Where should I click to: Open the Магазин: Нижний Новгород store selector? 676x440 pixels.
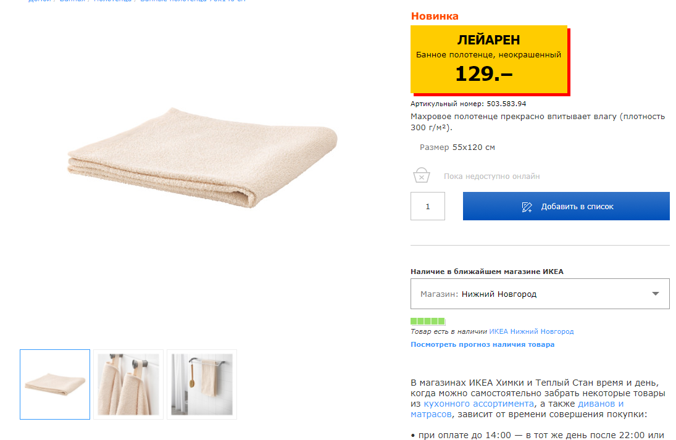[x=540, y=294]
